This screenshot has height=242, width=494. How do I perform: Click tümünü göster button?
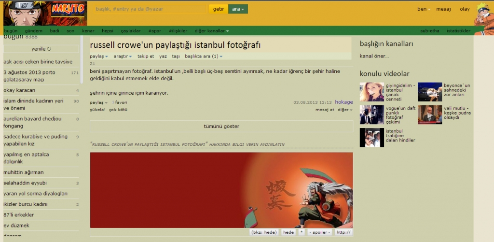221,127
